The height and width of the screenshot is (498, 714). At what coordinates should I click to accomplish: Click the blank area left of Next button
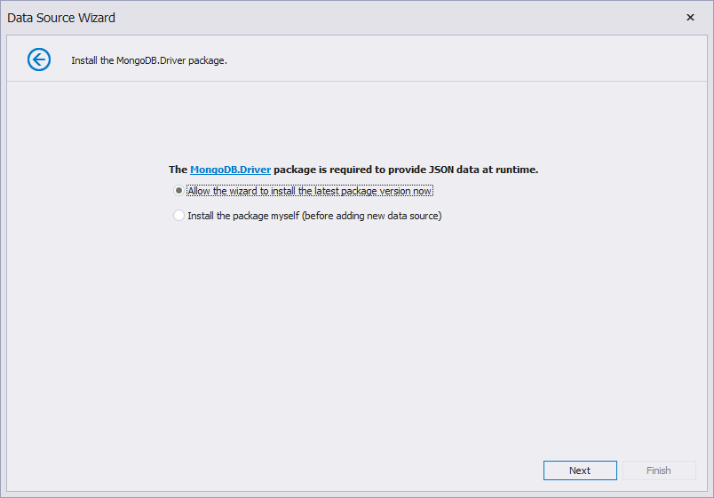(x=274, y=470)
